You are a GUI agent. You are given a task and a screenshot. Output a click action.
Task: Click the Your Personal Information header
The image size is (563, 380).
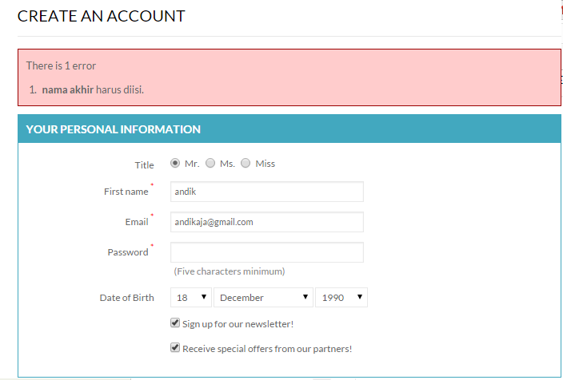(114, 129)
